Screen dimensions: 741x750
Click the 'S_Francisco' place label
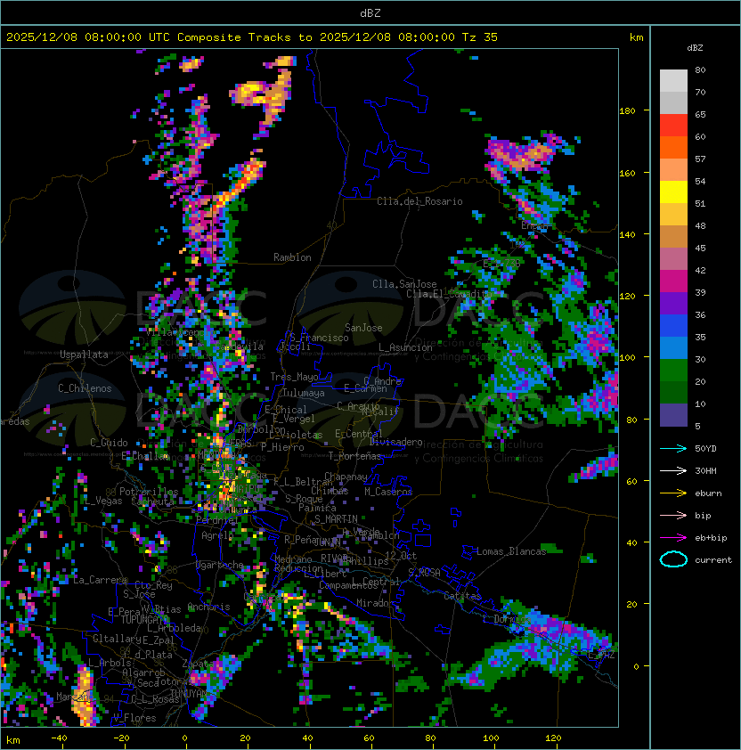pos(319,338)
